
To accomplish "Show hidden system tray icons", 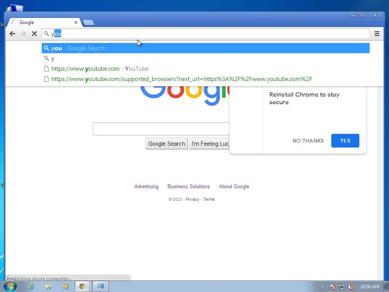I will point(323,287).
